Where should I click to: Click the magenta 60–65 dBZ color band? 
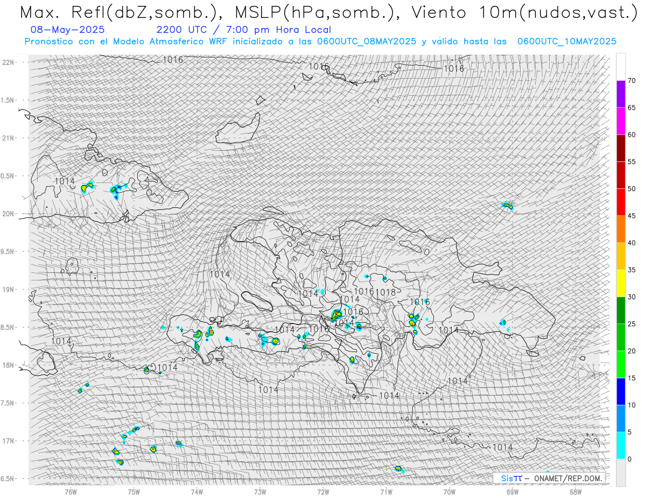pos(621,121)
